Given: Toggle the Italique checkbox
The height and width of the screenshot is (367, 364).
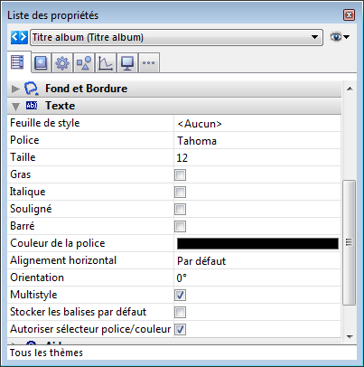Looking at the screenshot, I should pos(180,192).
